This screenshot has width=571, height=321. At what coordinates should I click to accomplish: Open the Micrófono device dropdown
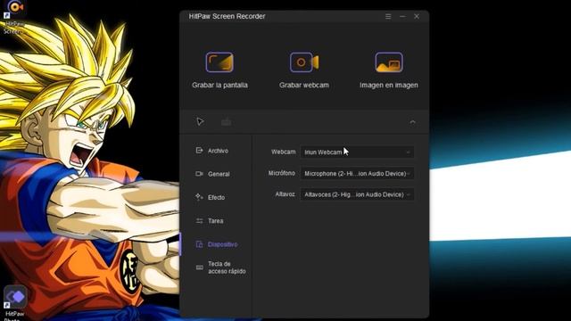click(357, 174)
